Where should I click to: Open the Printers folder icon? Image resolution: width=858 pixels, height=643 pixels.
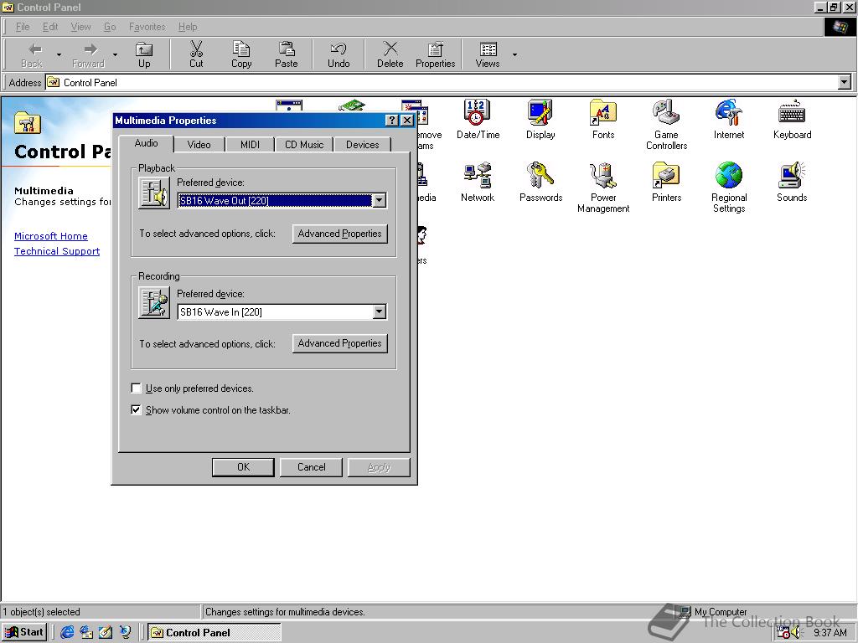click(x=666, y=182)
